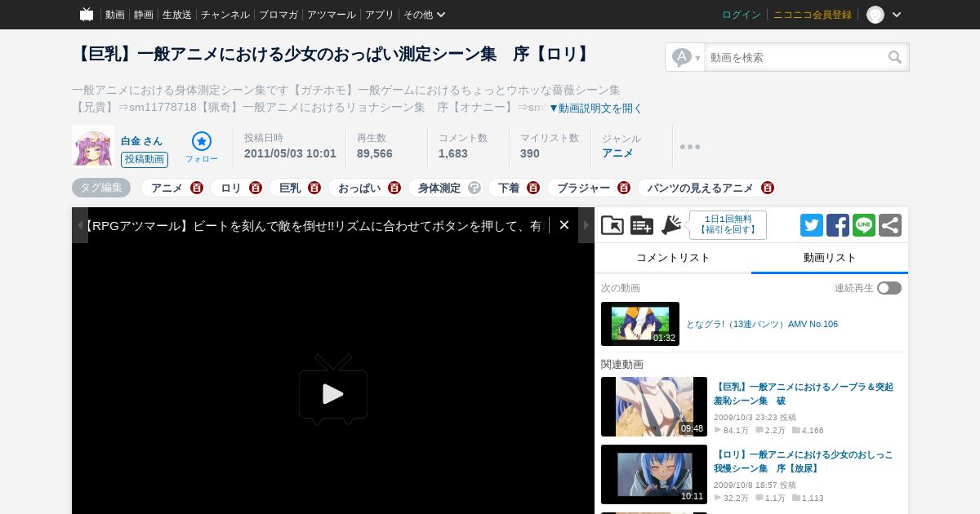The image size is (980, 514).
Task: Click the 福引を回す free lottery button
Action: 728,225
